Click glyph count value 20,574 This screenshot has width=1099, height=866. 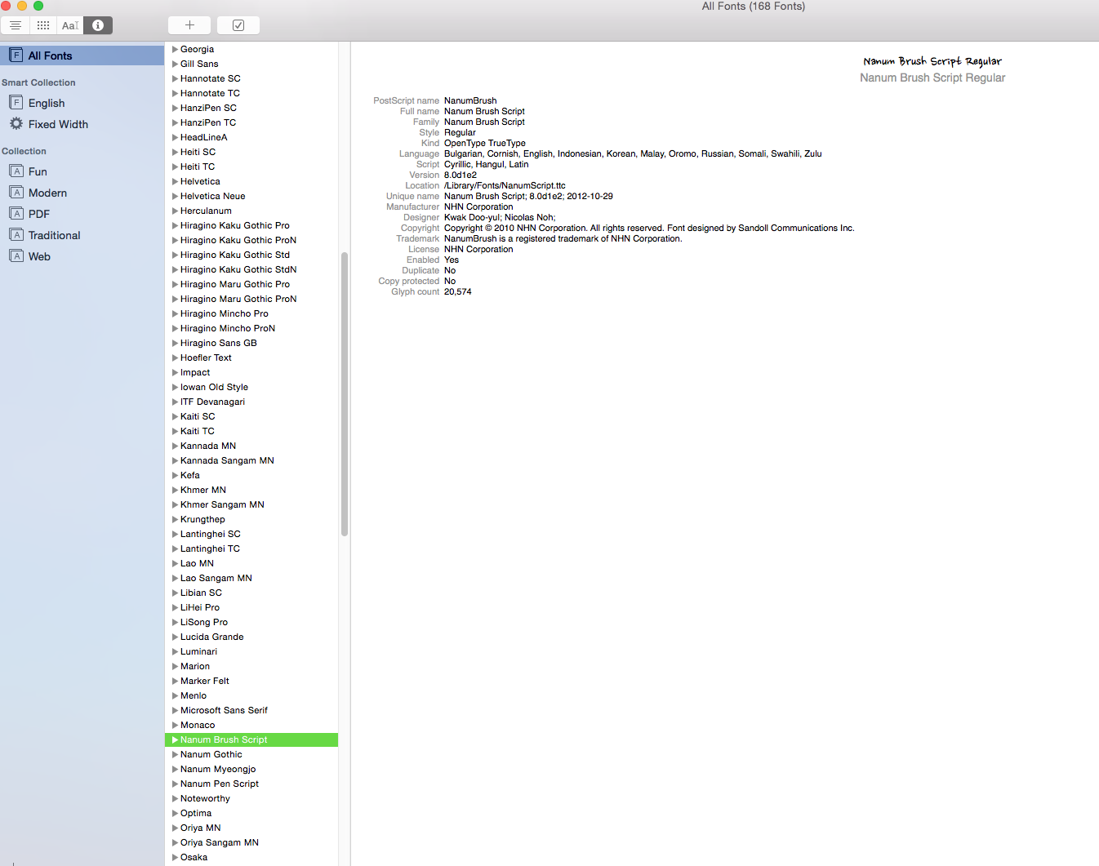click(x=458, y=291)
